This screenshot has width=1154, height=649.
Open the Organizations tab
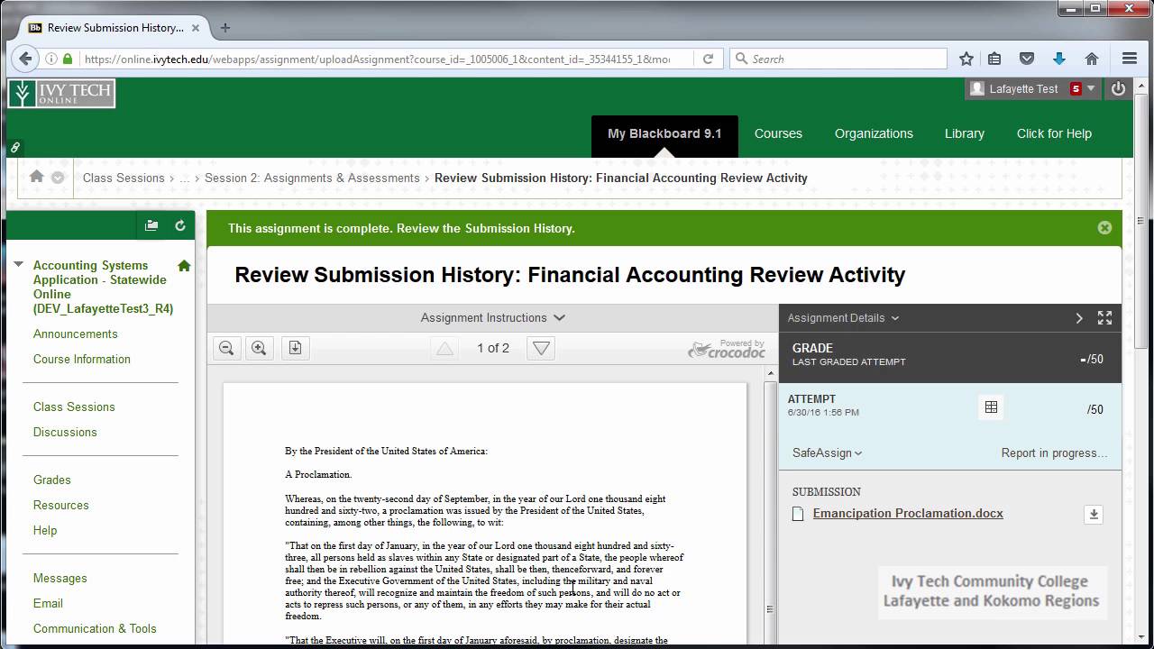(x=874, y=133)
